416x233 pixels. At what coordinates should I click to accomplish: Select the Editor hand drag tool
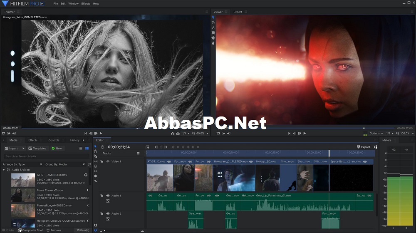96,151
